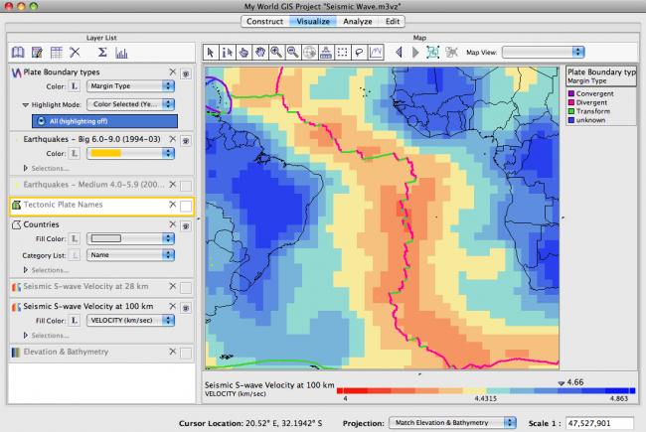
Task: Switch to the Analyze tab
Action: pyautogui.click(x=356, y=20)
